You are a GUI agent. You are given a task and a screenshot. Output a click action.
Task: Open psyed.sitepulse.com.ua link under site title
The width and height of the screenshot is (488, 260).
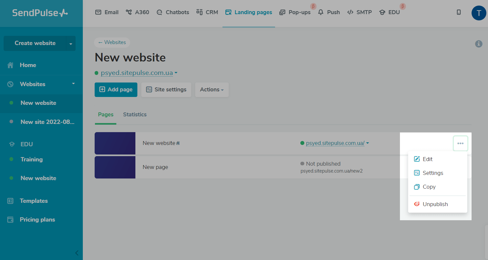coord(137,73)
